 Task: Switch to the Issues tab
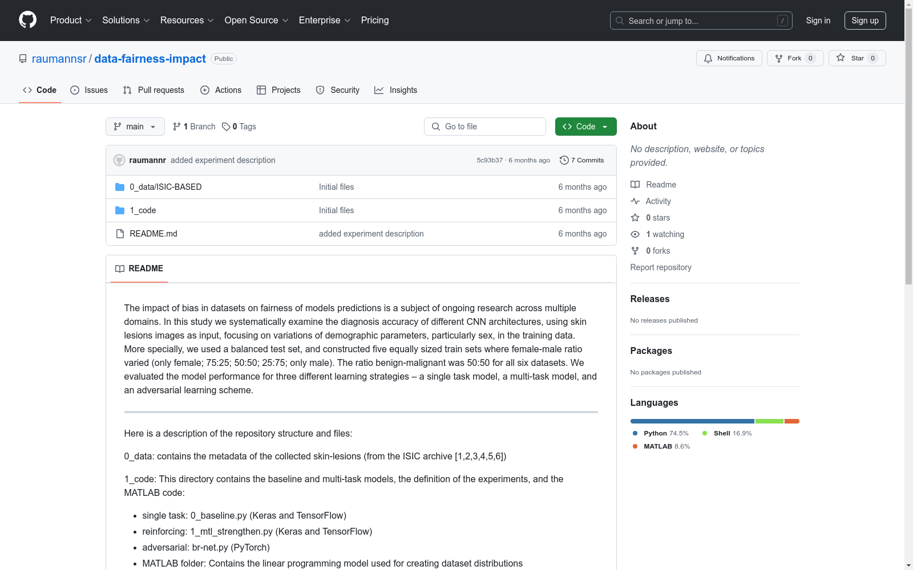point(89,90)
